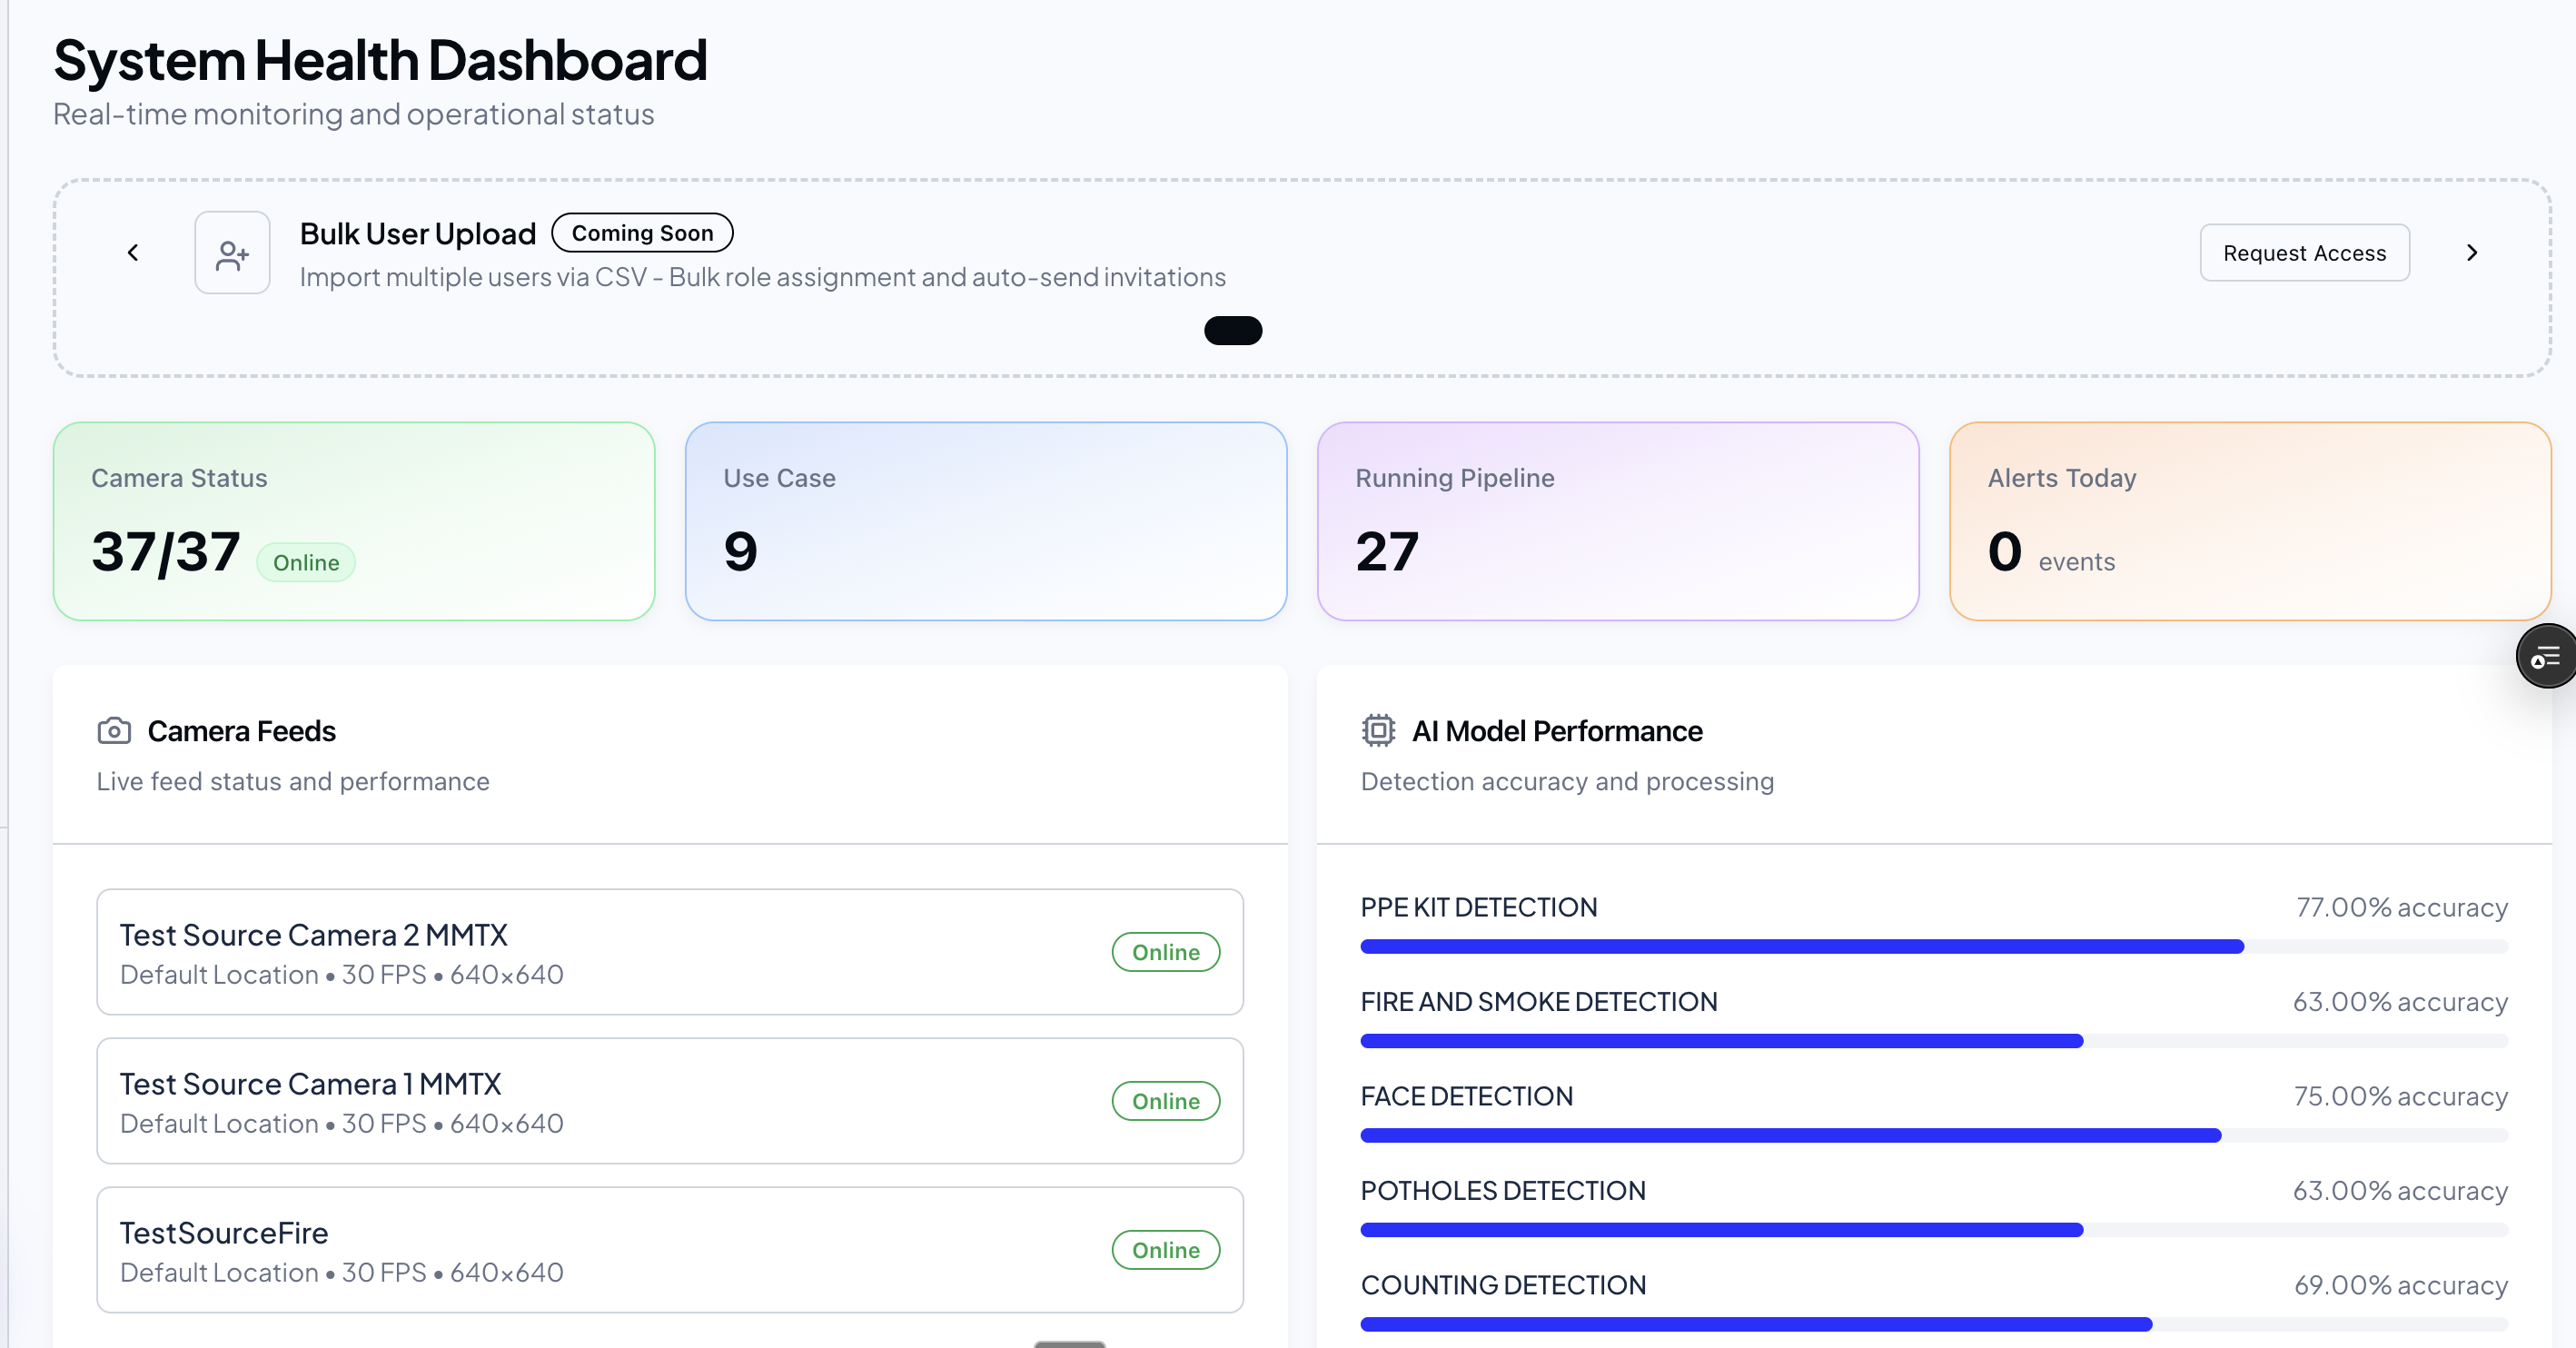2576x1348 pixels.
Task: Select Test Source Camera 2 MMTX feed
Action: [670, 952]
